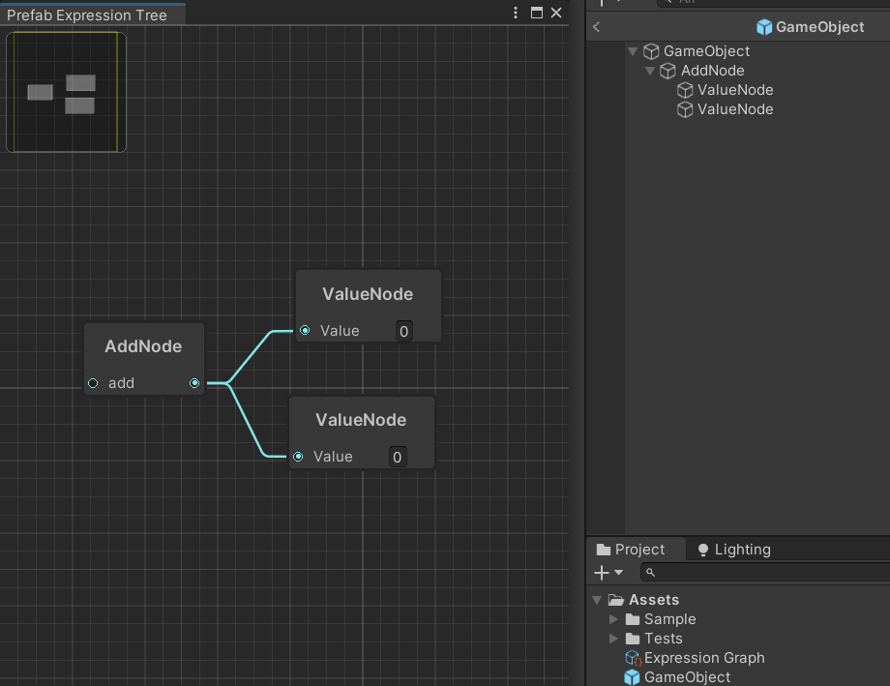The height and width of the screenshot is (686, 890).
Task: Collapse the Assets folder
Action: point(597,600)
